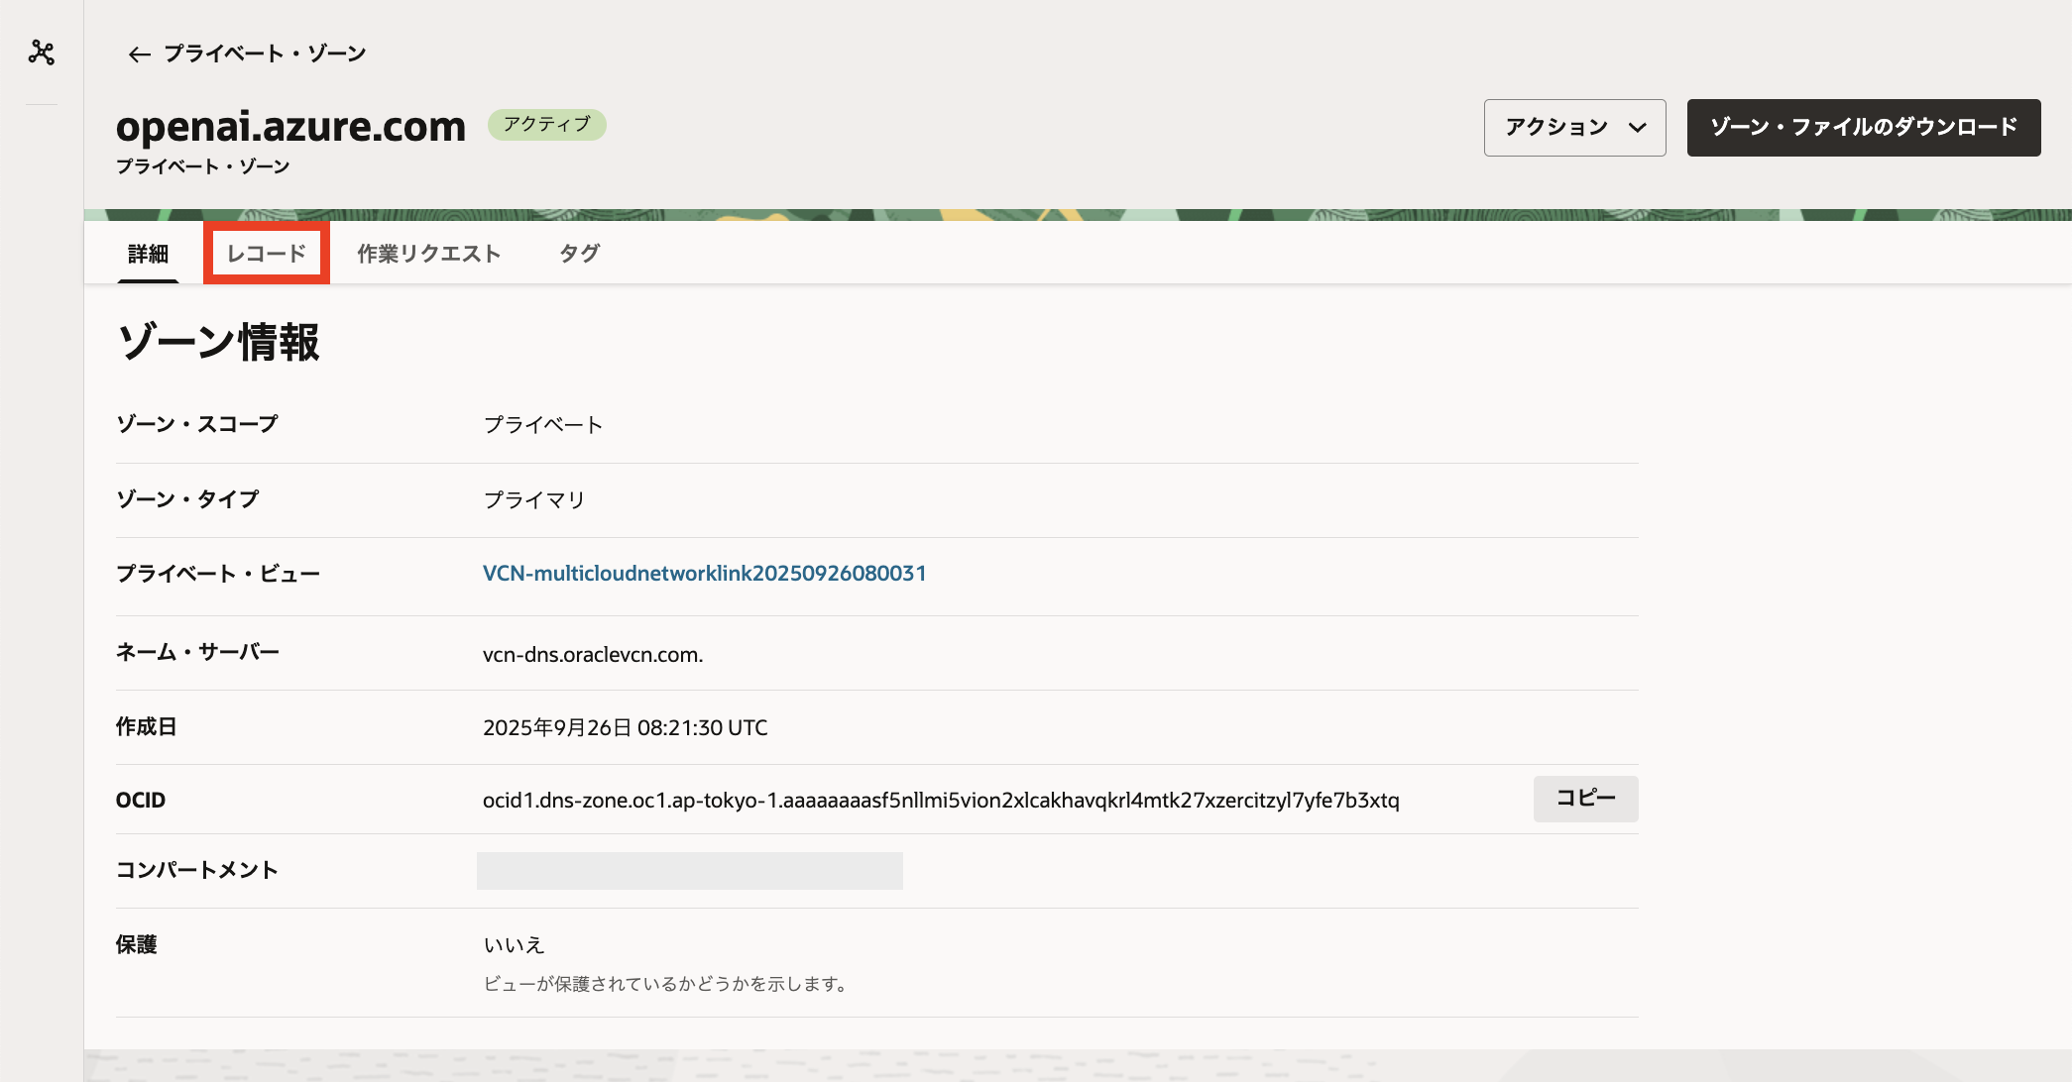Switch to the レコード tab
The height and width of the screenshot is (1082, 2072).
pos(266,254)
